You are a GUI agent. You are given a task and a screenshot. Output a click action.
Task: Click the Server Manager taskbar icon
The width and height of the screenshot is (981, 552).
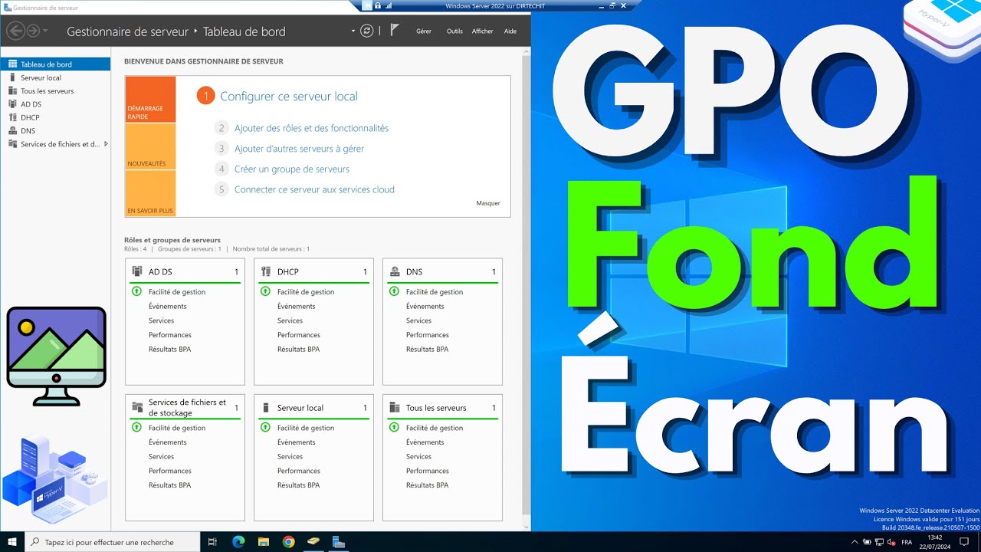(x=338, y=542)
